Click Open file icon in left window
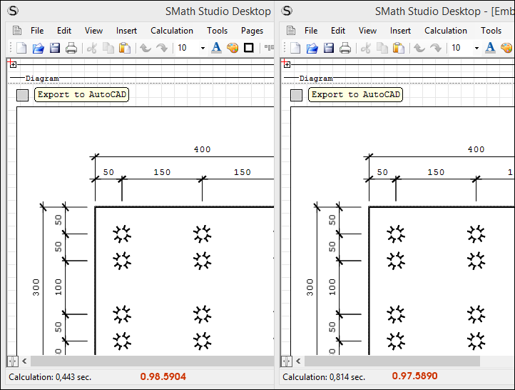This screenshot has height=390, width=515. coord(39,48)
